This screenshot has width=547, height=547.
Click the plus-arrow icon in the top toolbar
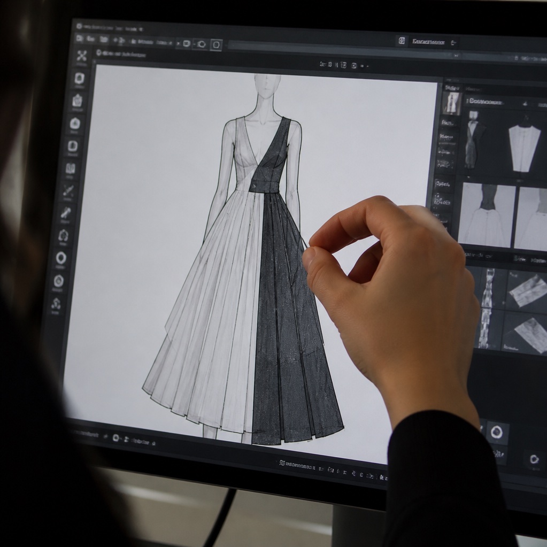(118, 41)
